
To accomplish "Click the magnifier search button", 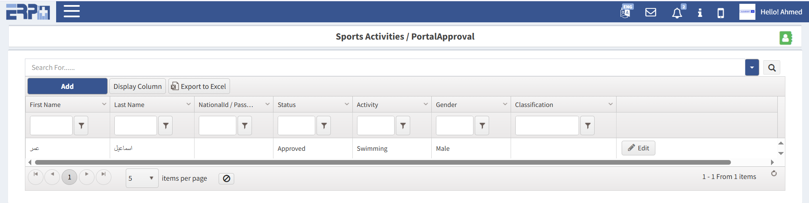I will point(771,68).
